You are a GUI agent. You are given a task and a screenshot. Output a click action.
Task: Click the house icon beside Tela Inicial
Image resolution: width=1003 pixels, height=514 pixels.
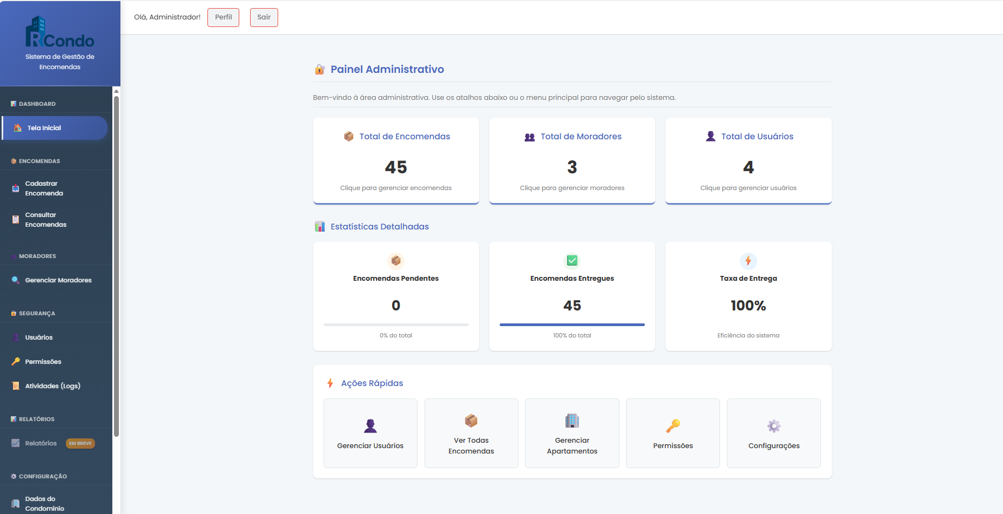click(x=17, y=127)
